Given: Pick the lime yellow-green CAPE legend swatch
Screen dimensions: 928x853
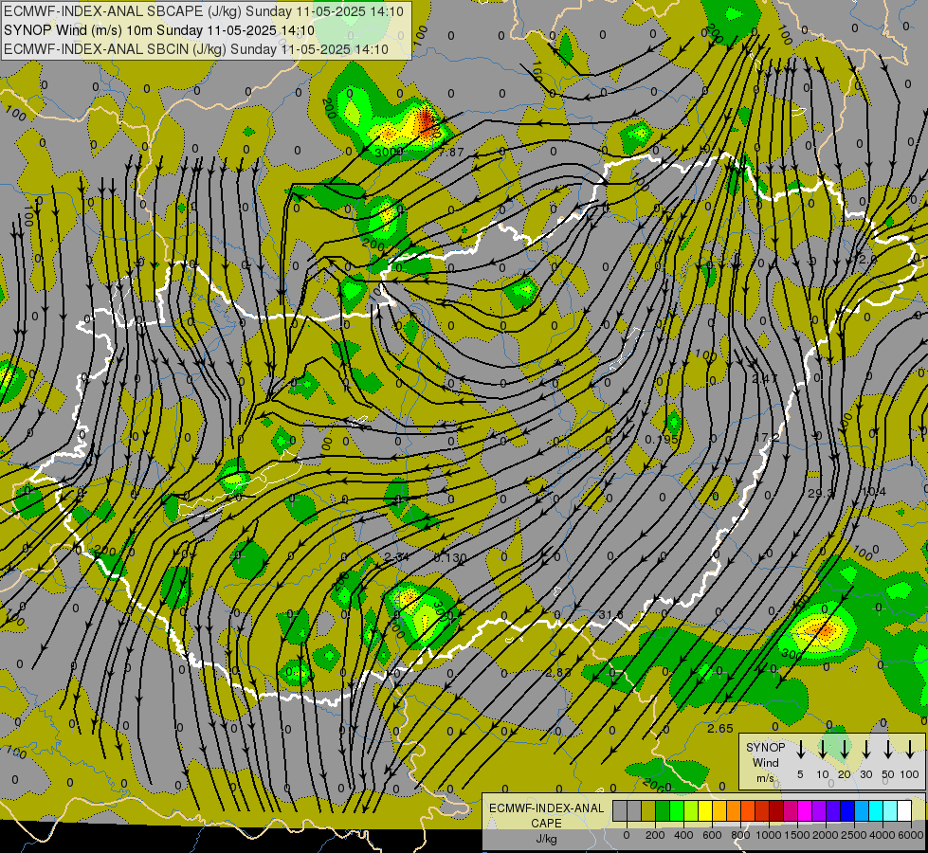Looking at the screenshot, I should point(691,810).
